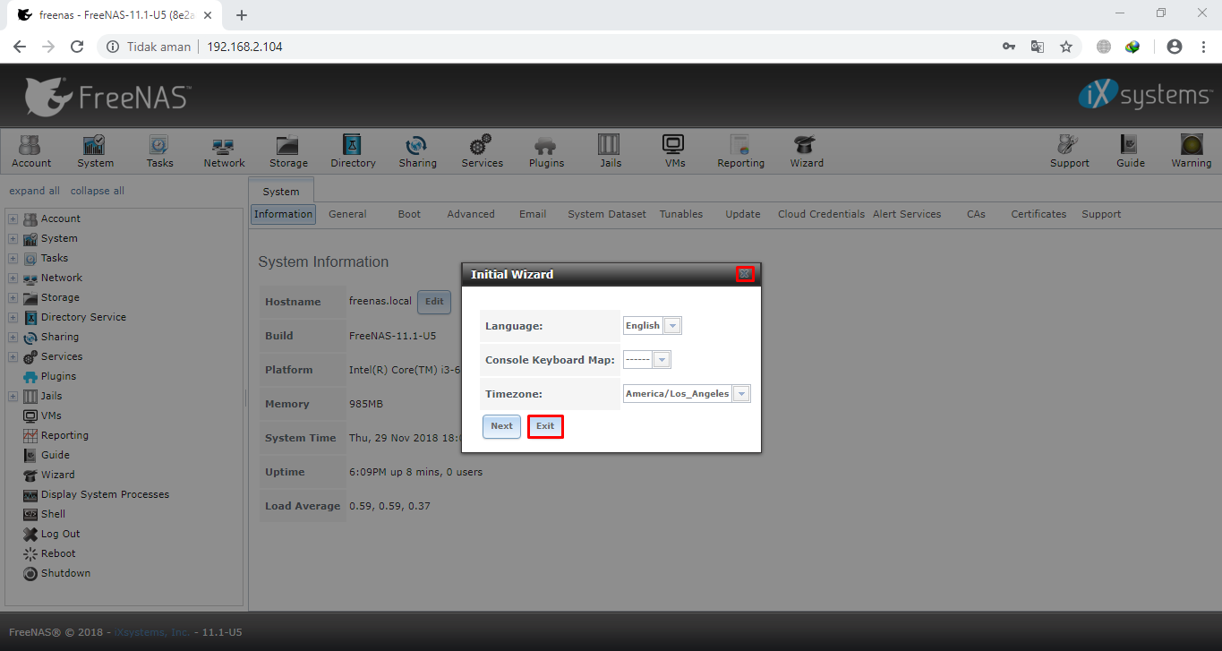Switch to the System Dataset tab
The width and height of the screenshot is (1222, 651).
pyautogui.click(x=607, y=214)
